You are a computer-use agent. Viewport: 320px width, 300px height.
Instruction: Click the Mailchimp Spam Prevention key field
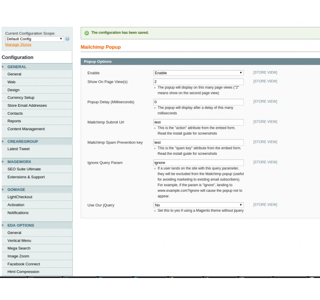pos(198,142)
